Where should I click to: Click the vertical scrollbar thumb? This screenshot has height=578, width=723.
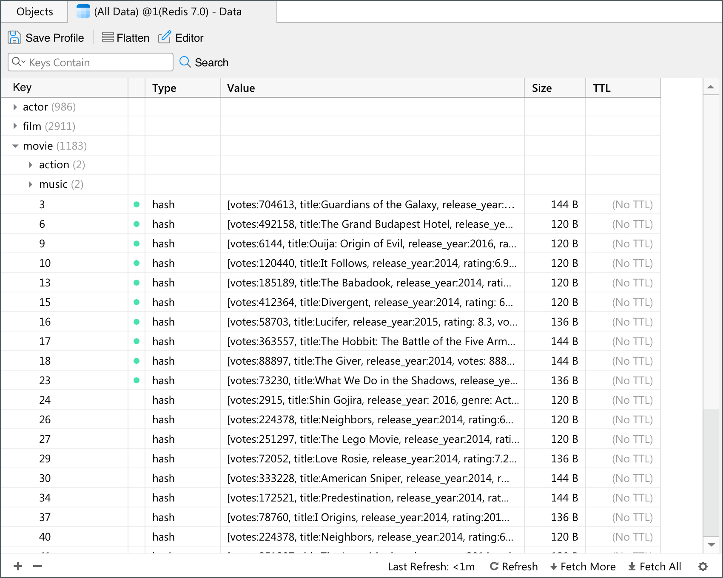[710, 472]
